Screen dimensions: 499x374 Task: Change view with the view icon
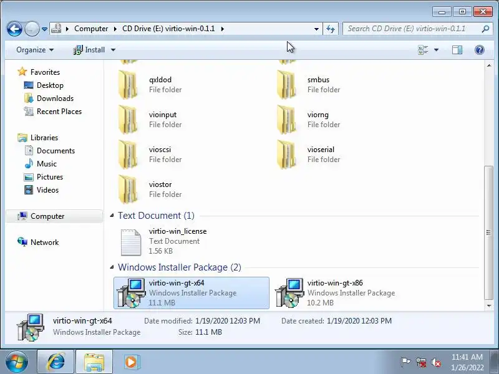tap(423, 50)
